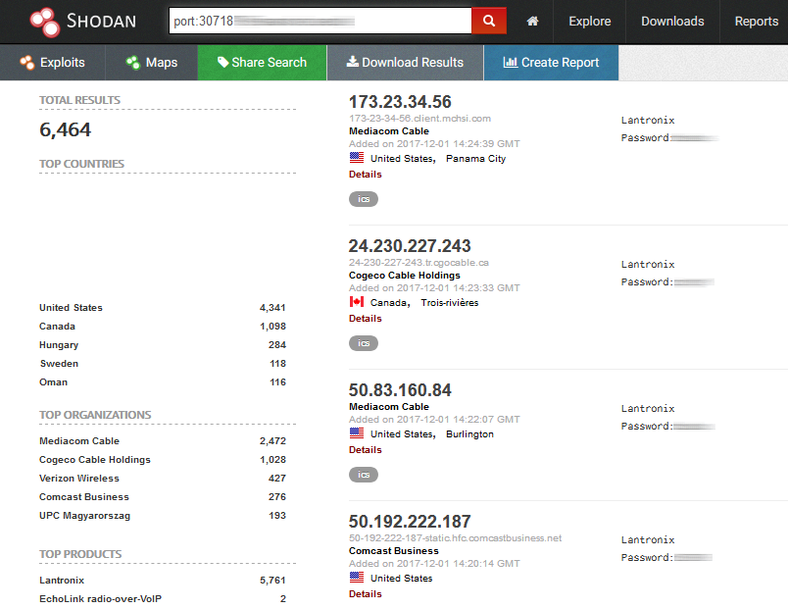Click the red search magnifier button
Image resolution: width=788 pixels, height=609 pixels.
(x=488, y=21)
